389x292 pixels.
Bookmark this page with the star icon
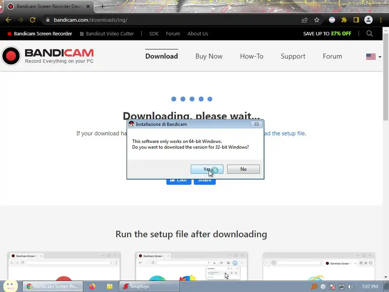click(317, 20)
